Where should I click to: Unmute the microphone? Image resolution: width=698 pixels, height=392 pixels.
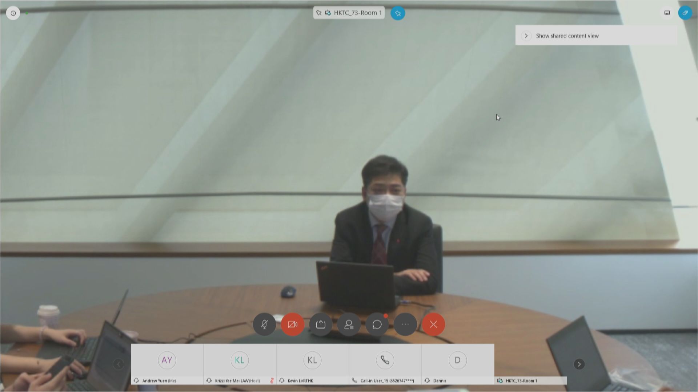click(264, 324)
